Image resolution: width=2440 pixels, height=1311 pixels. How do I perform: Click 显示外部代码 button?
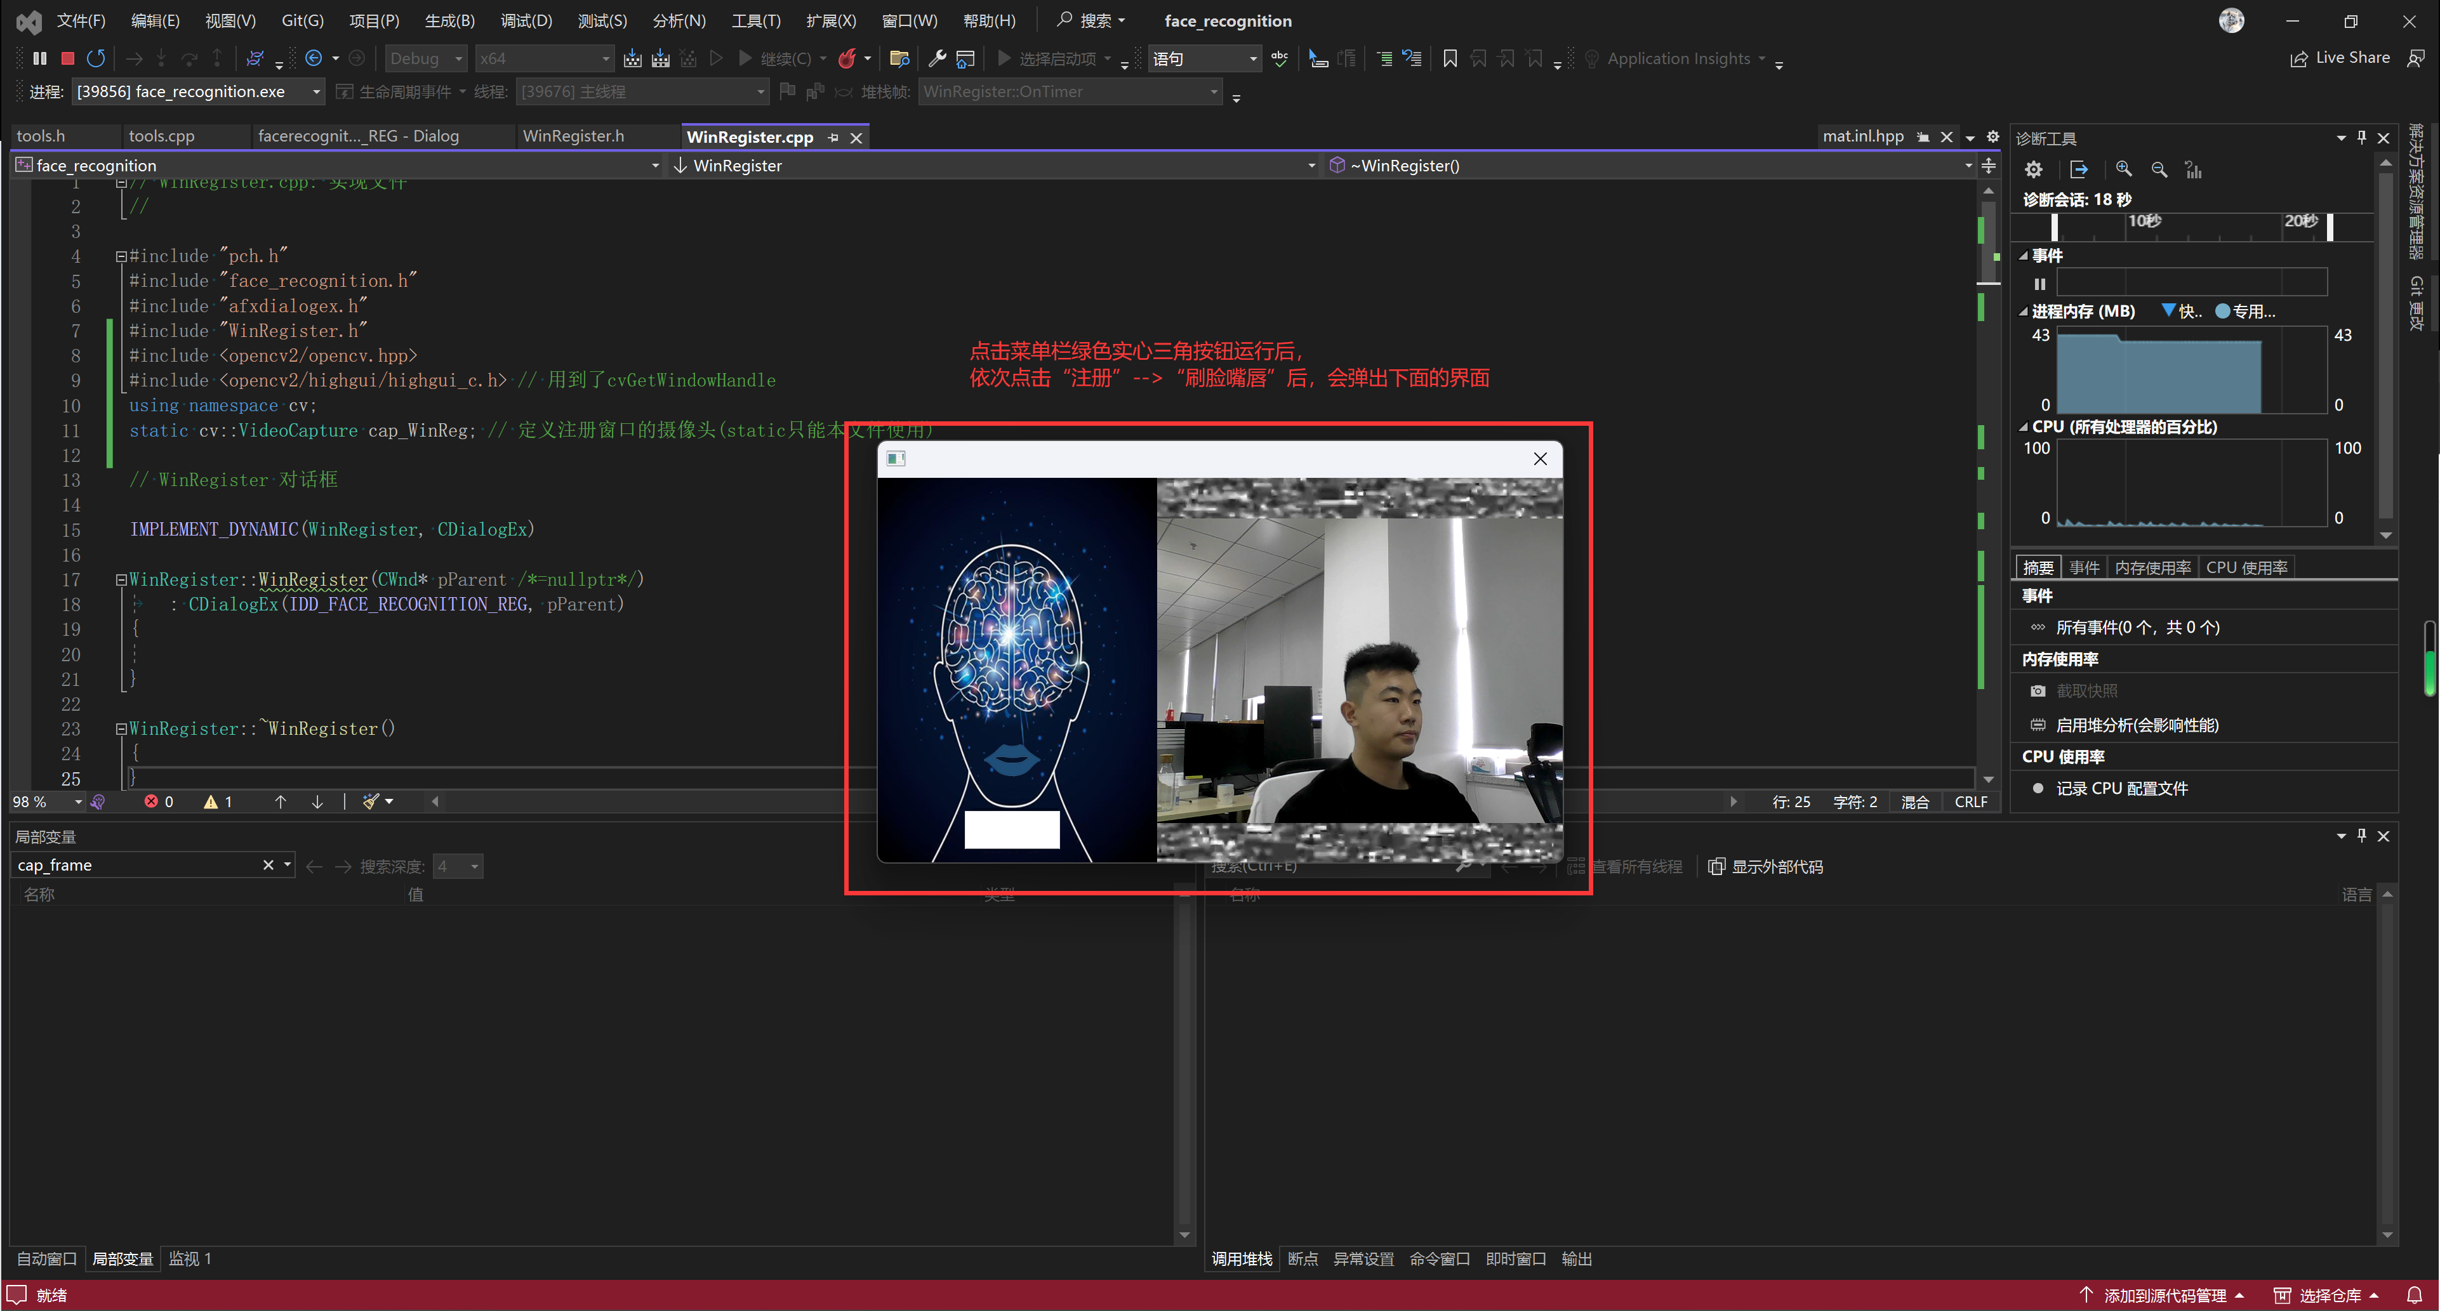pyautogui.click(x=1766, y=867)
